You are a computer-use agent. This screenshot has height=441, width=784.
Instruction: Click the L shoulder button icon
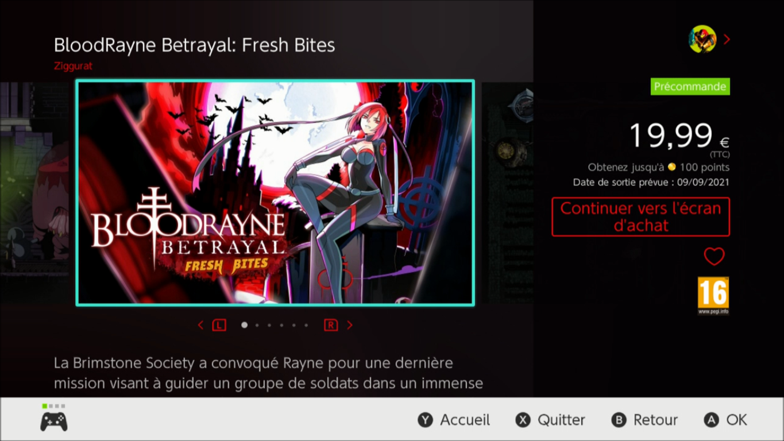[x=219, y=325]
